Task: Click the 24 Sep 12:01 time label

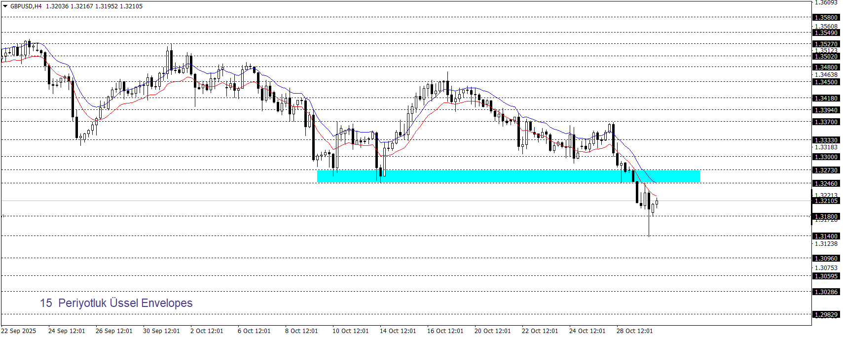Action: click(x=67, y=331)
